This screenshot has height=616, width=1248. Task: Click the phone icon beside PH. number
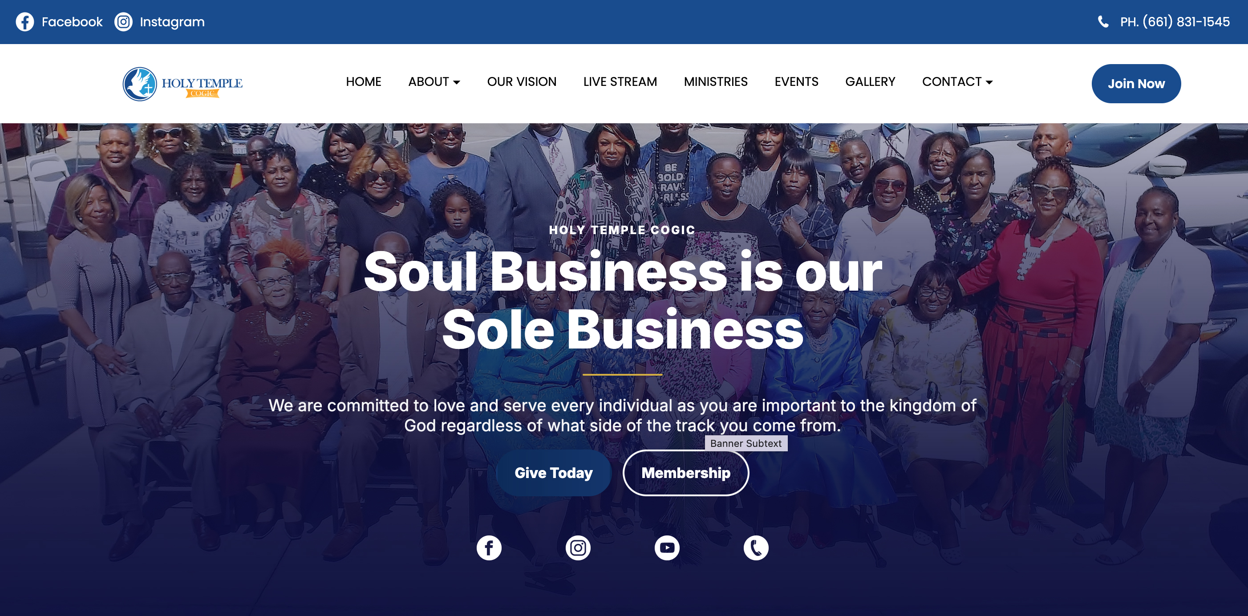(1103, 22)
